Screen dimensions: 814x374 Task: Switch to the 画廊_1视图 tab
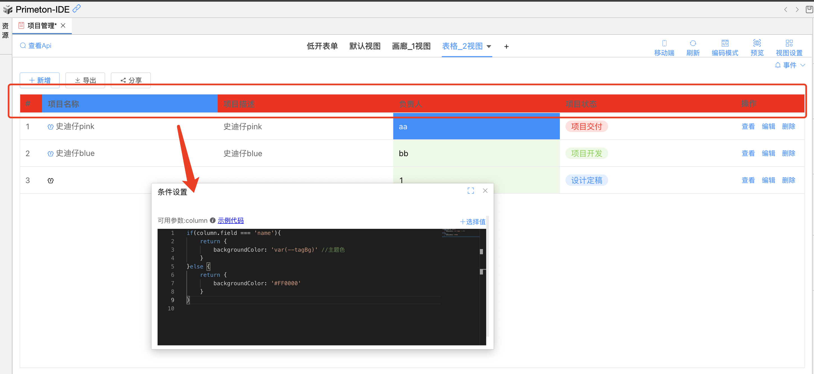[x=411, y=46]
